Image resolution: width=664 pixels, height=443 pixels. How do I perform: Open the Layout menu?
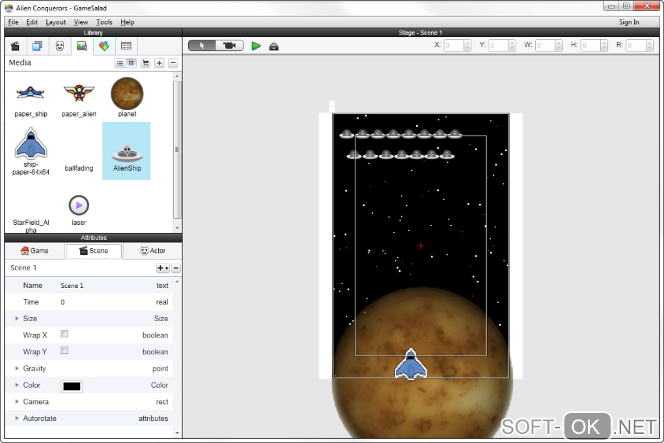click(x=55, y=22)
